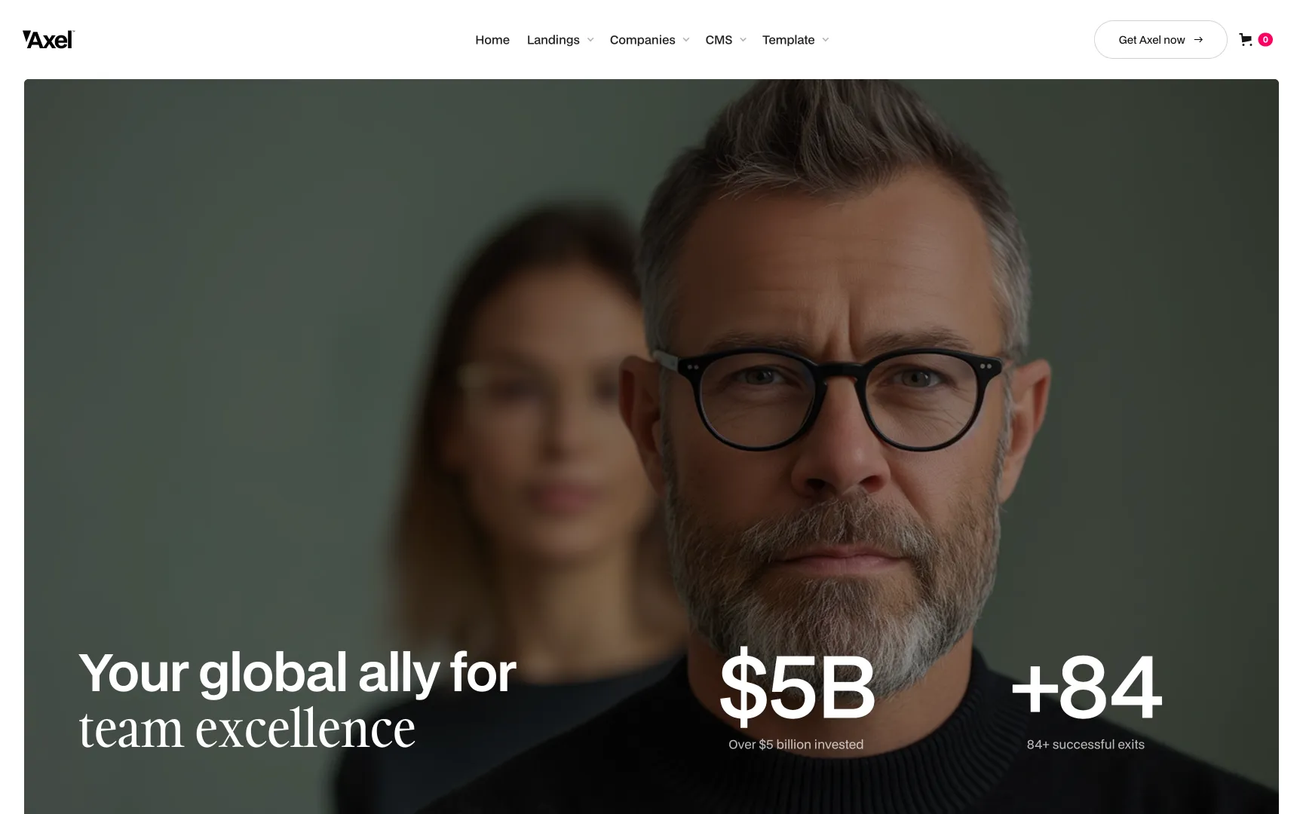Viewport: 1303px width, 814px height.
Task: Click the +84 statistic number
Action: click(x=1086, y=687)
